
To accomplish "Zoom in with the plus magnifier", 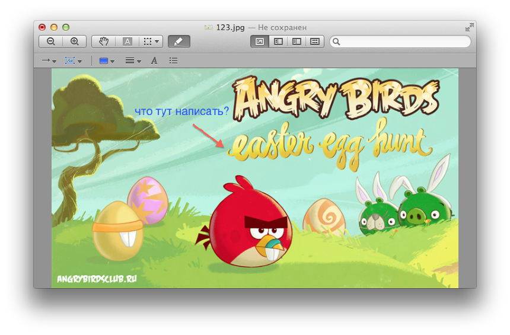I will pos(75,42).
